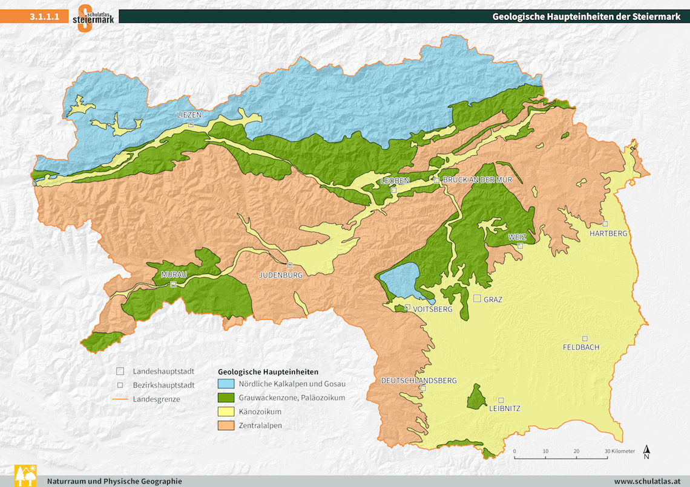Click the Judenburg city marker
Screen dimensions: 690x487
coord(289,265)
